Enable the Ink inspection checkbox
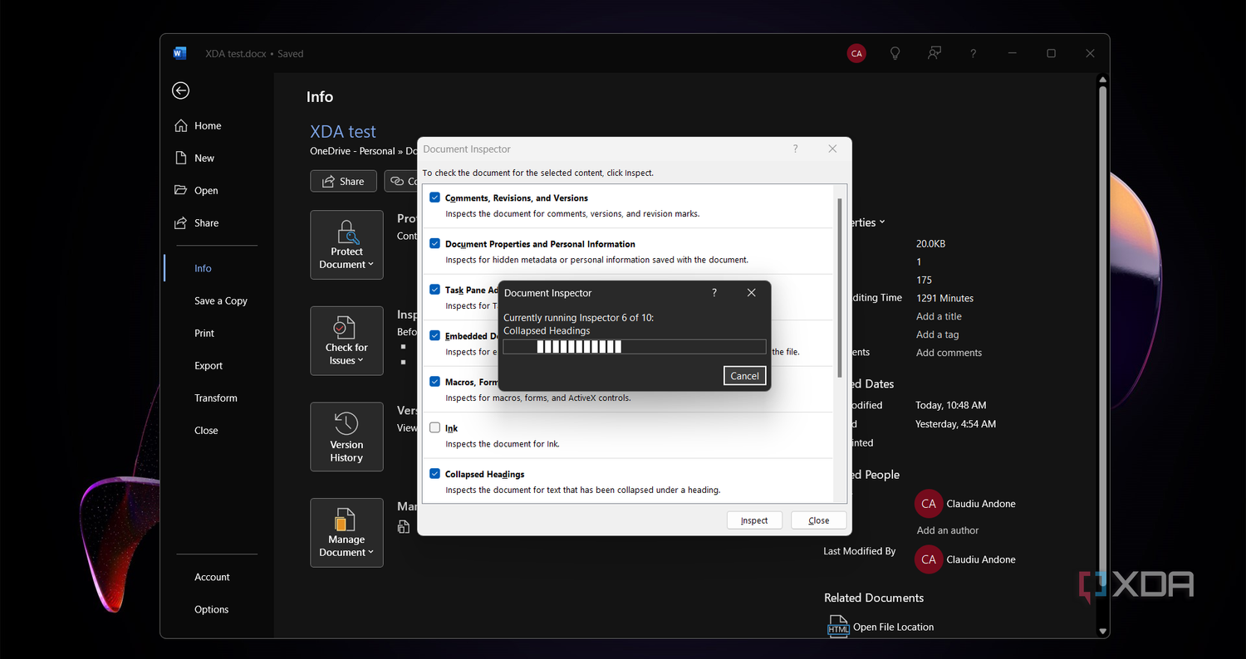This screenshot has height=659, width=1246. tap(434, 427)
